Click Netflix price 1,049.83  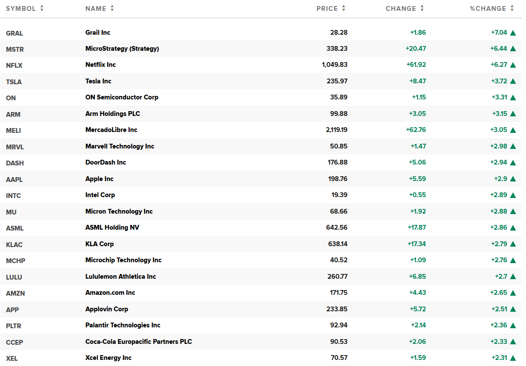(x=335, y=65)
